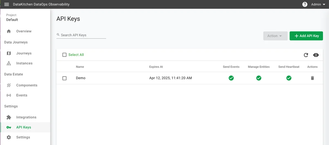The width and height of the screenshot is (329, 145).
Task: Click the Expires At column header
Action: [x=156, y=67]
